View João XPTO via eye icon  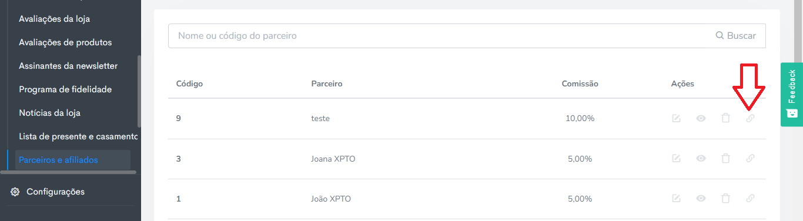701,199
